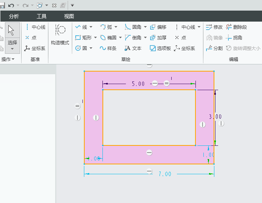Expand the Arc (弧) dropdown arrow
This screenshot has height=203, width=262.
tap(116, 27)
